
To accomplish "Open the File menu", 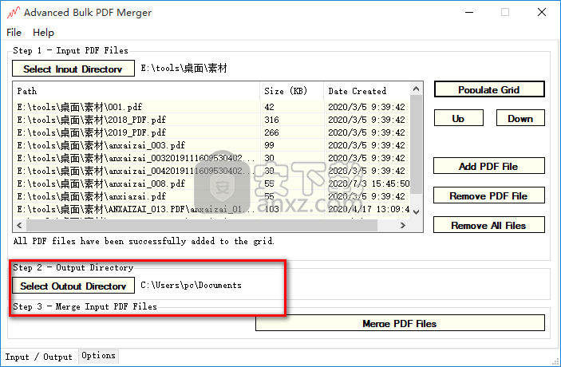I will point(14,33).
